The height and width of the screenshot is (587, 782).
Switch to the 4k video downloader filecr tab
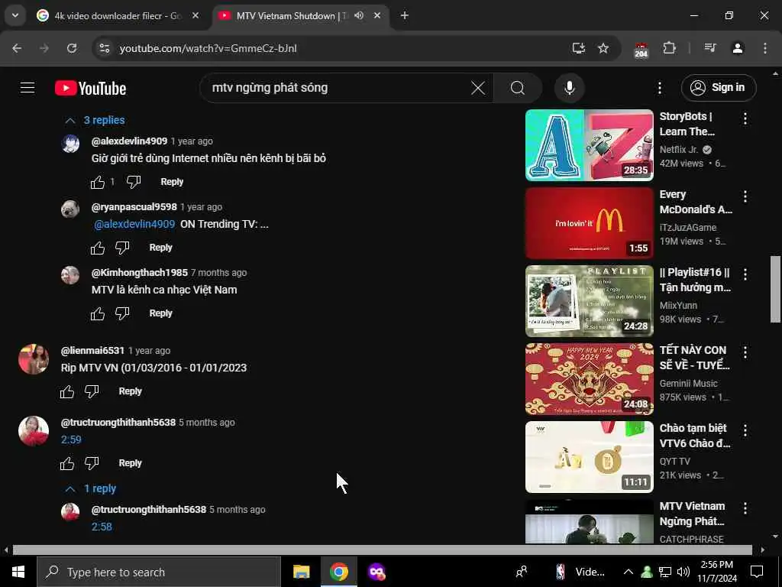coord(118,15)
